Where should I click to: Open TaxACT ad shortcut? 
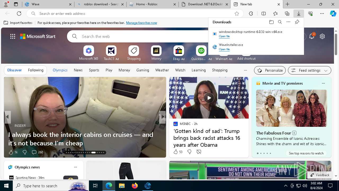pyautogui.click(x=111, y=53)
